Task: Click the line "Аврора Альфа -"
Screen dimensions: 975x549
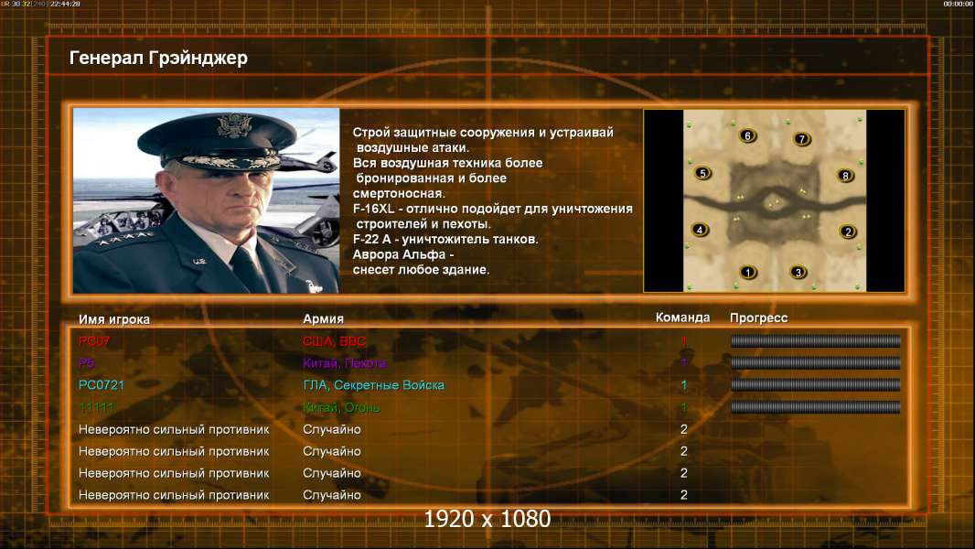Action: [x=403, y=255]
